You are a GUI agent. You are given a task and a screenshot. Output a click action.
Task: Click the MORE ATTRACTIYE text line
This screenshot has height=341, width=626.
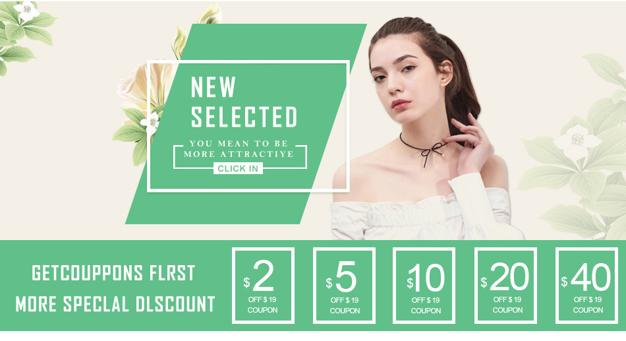point(239,154)
